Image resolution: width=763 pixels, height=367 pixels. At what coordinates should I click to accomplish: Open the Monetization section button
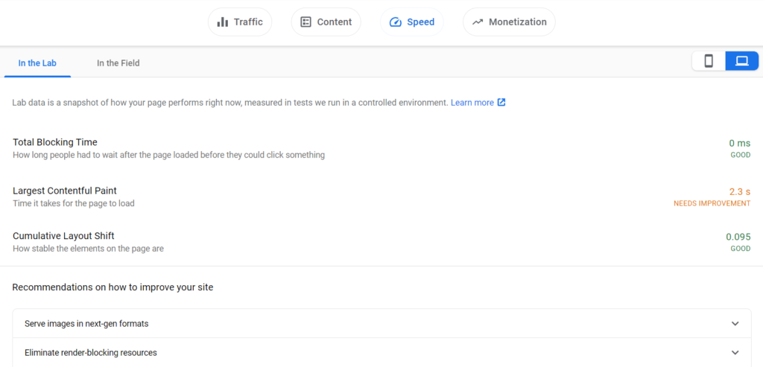point(509,22)
